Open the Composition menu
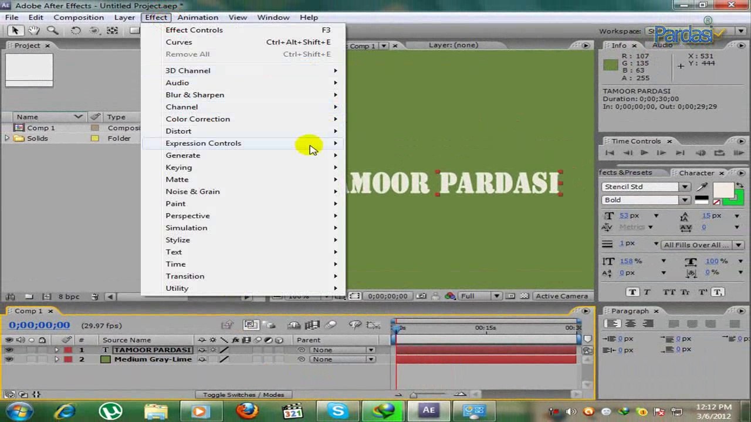This screenshot has height=422, width=751. pos(79,17)
